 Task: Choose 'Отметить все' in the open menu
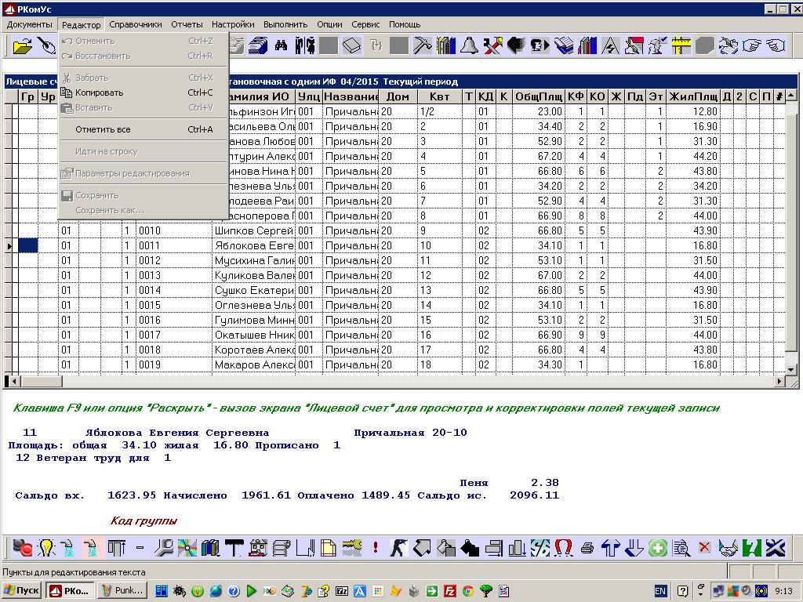[x=103, y=129]
